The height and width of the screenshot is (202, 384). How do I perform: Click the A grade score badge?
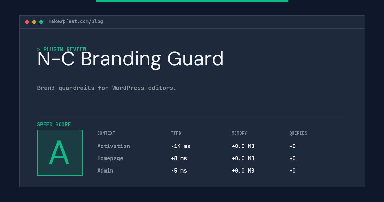[60, 153]
